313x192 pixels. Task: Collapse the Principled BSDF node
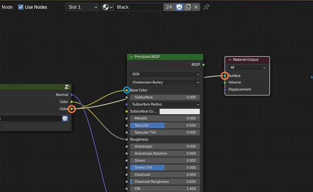pyautogui.click(x=131, y=57)
